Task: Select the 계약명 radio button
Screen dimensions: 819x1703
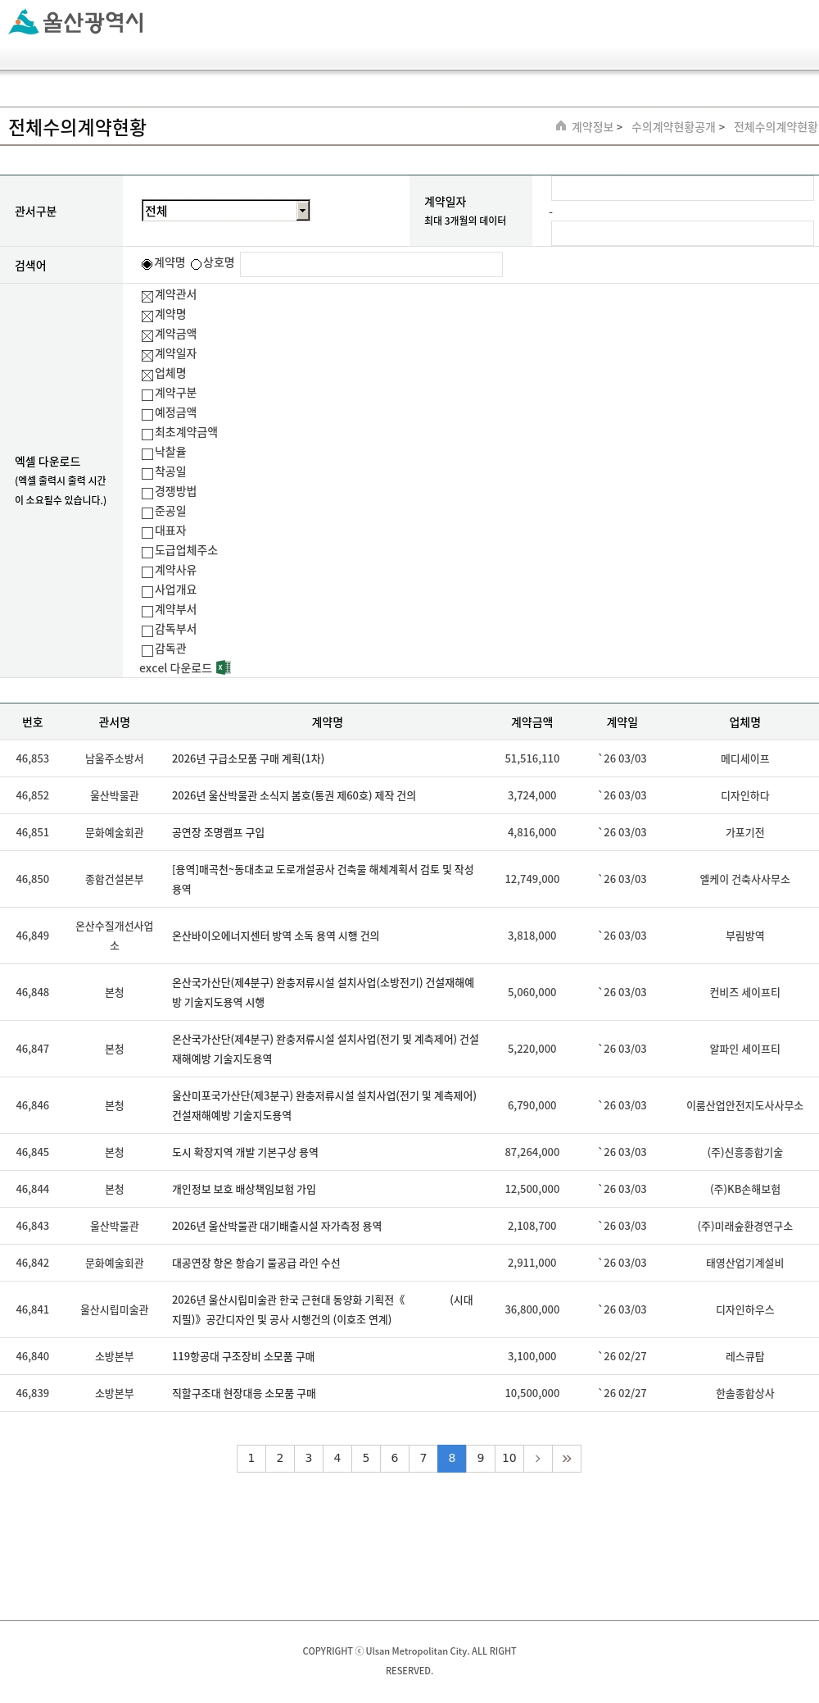Action: pyautogui.click(x=147, y=264)
